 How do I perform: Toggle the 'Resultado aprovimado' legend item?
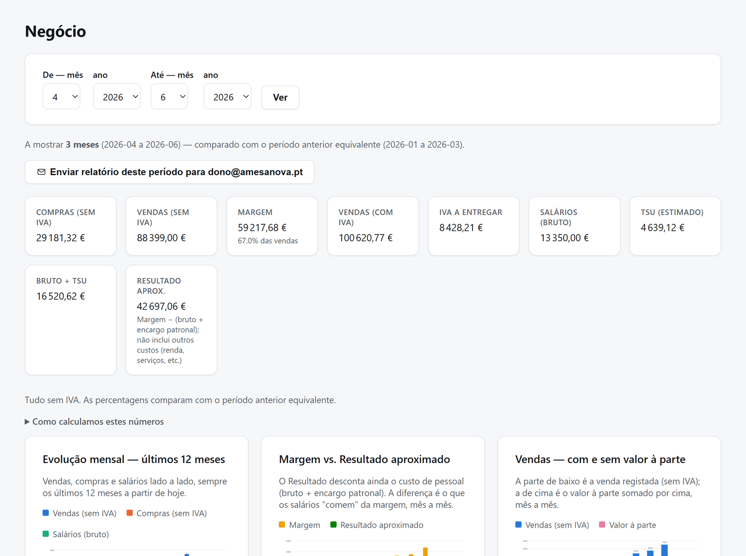pyautogui.click(x=376, y=525)
